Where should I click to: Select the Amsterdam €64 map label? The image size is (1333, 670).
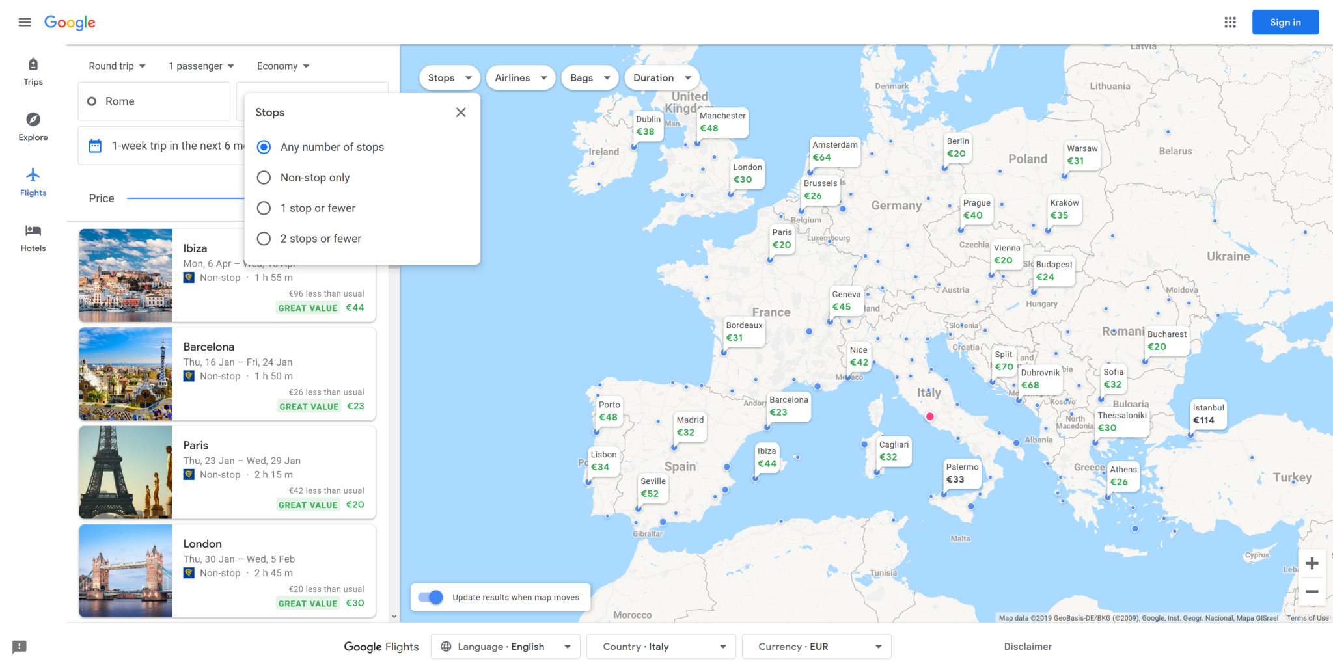pyautogui.click(x=834, y=152)
